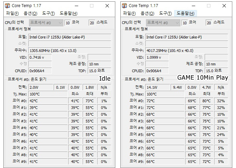Click VID value 0.7416 v
236x168 pixels.
[40, 57]
